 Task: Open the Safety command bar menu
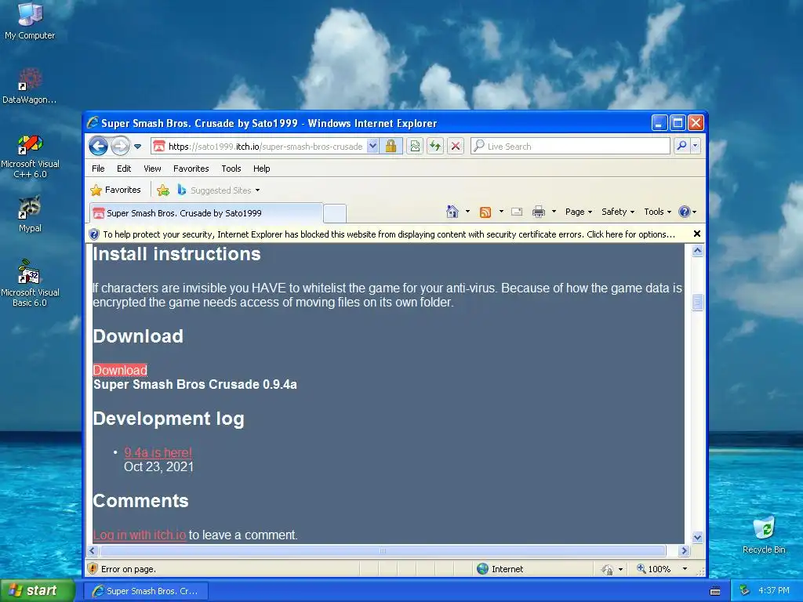(618, 212)
